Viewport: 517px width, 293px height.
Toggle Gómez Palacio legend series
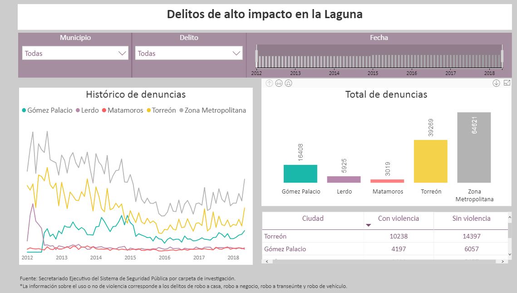(47, 110)
